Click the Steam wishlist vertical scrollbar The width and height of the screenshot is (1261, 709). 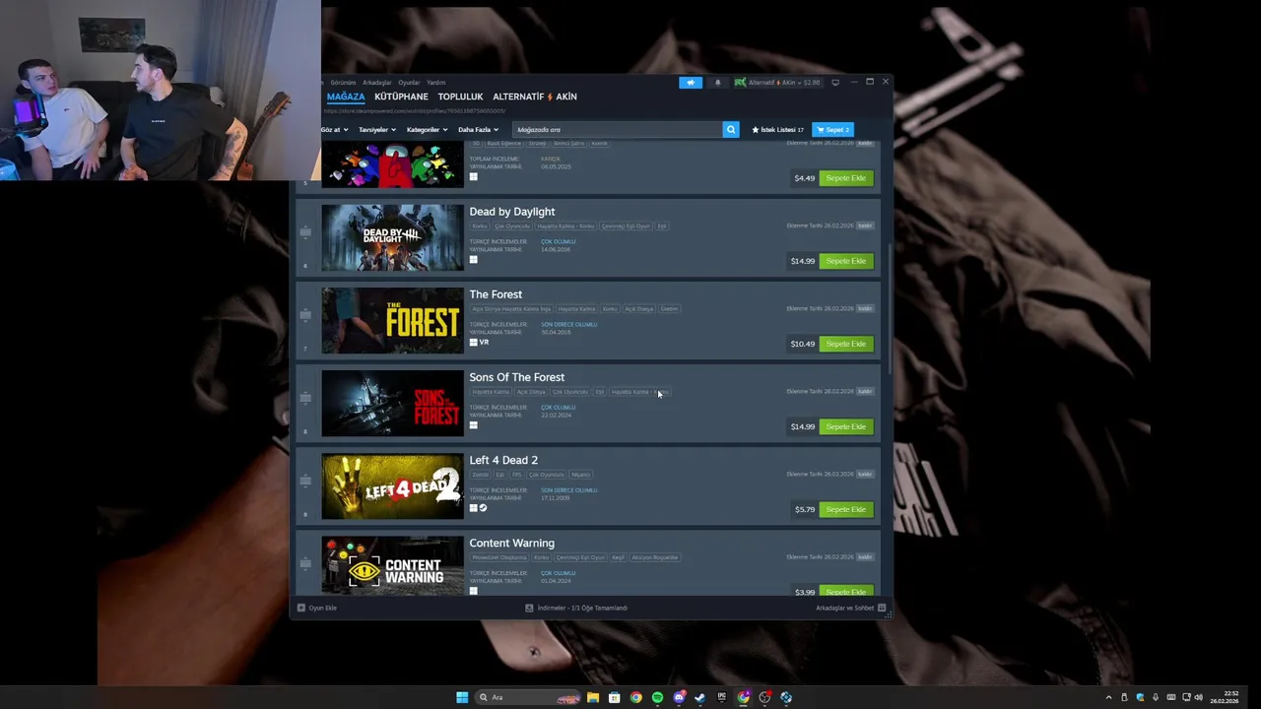tap(890, 310)
